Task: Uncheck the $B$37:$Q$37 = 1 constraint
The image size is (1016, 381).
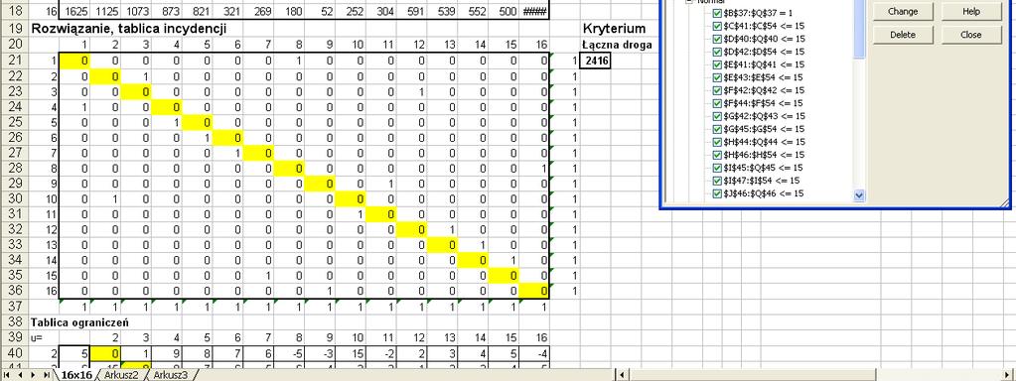Action: (x=717, y=13)
